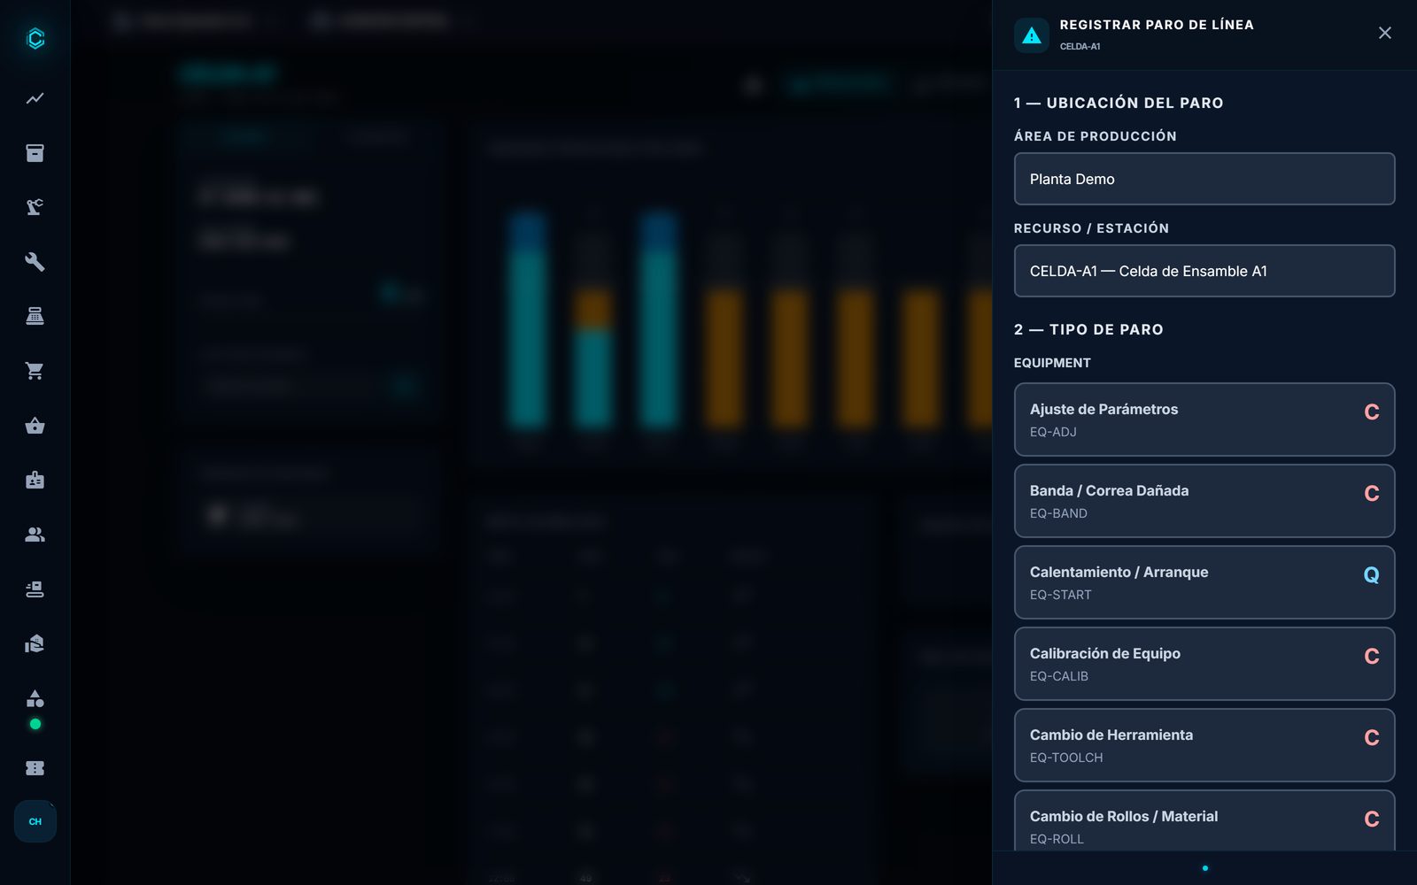This screenshot has height=885, width=1417.
Task: Click the warning triangle icon in panel header
Action: [x=1032, y=35]
